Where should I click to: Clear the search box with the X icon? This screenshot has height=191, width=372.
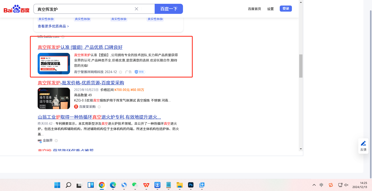(x=136, y=9)
